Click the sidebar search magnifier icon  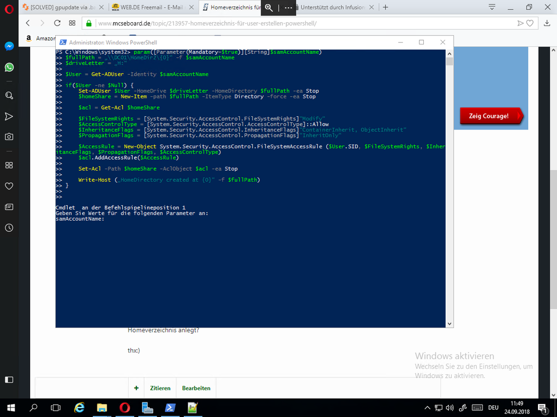click(9, 96)
